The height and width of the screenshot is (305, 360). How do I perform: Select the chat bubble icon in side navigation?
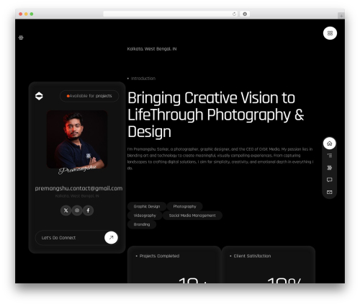[329, 180]
